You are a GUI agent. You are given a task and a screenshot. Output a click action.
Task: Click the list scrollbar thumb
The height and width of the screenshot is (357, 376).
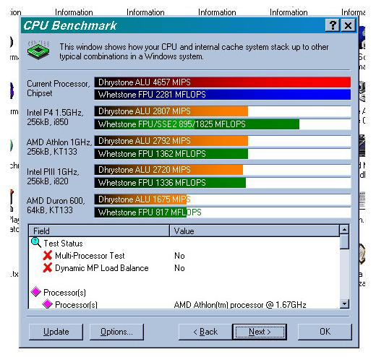pos(344,242)
